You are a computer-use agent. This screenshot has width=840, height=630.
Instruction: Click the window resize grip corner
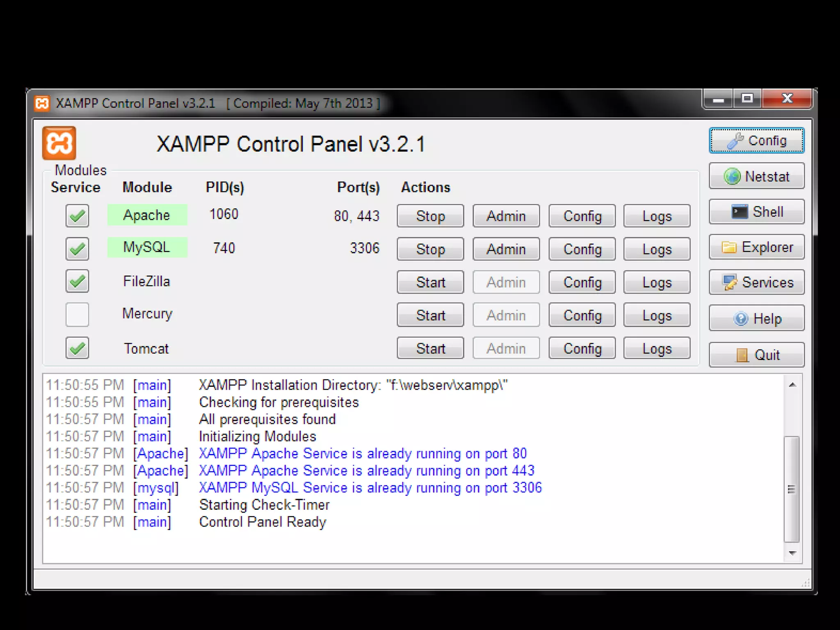806,583
